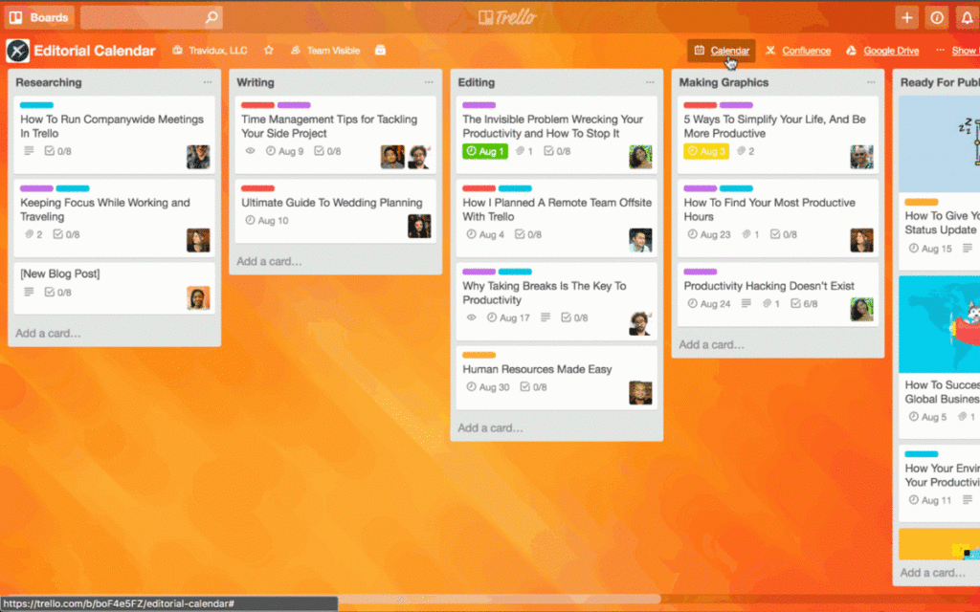980x612 pixels.
Task: Open the Google Drive power-up link
Action: point(882,51)
